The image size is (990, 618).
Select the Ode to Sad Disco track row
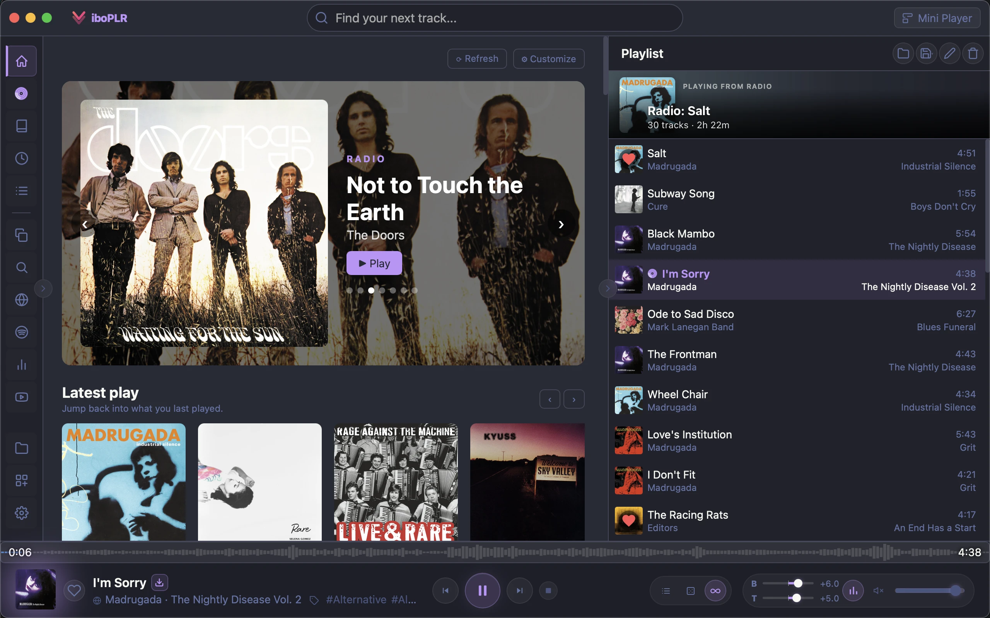pyautogui.click(x=797, y=320)
